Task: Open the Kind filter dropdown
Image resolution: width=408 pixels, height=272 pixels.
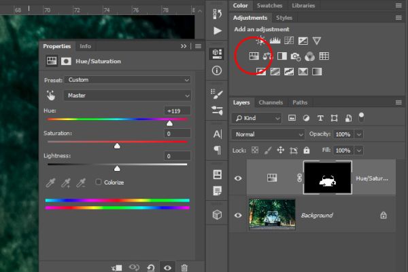Action: pyautogui.click(x=256, y=118)
